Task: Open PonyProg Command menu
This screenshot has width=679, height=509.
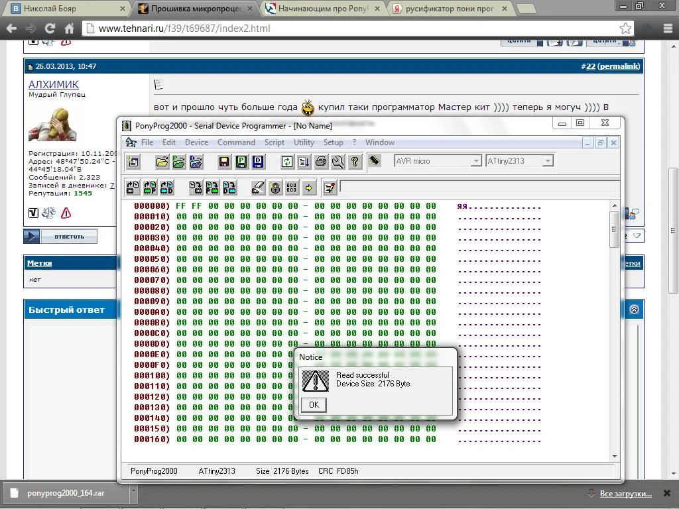Action: (x=236, y=142)
